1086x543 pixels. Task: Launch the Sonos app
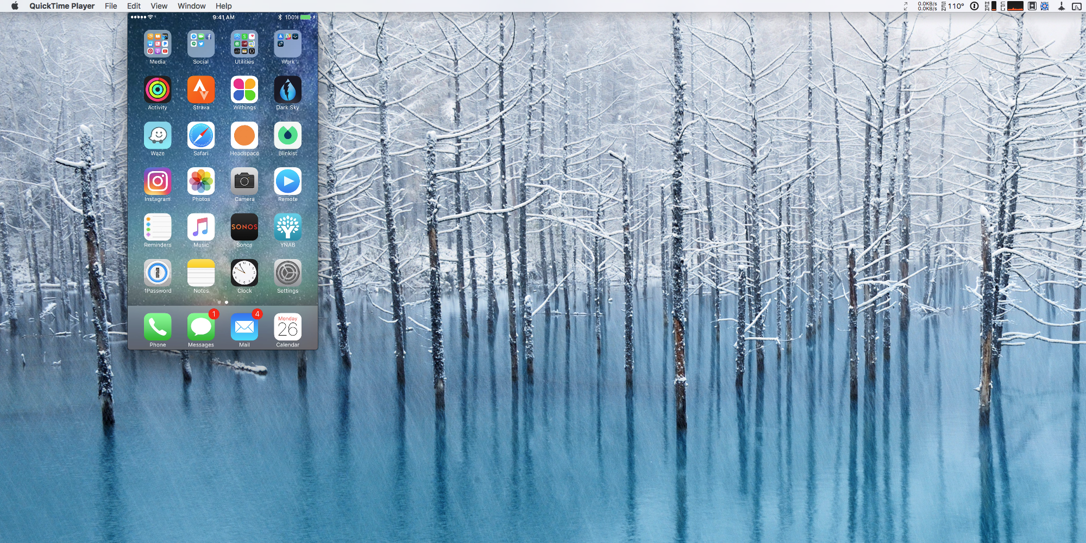pyautogui.click(x=244, y=227)
